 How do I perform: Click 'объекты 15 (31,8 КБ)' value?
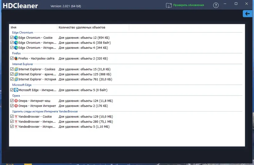[96, 69]
